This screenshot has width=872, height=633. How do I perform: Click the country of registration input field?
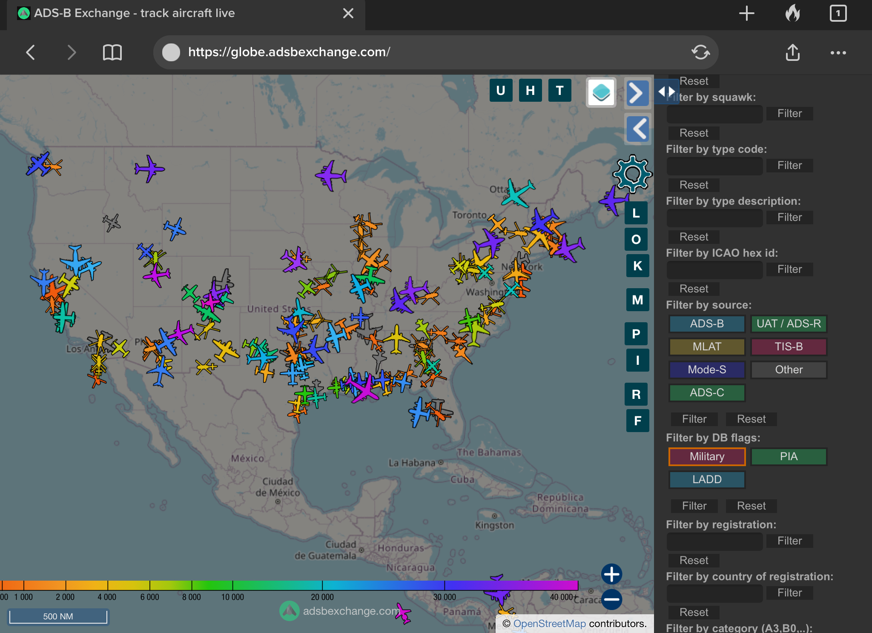[x=714, y=593]
